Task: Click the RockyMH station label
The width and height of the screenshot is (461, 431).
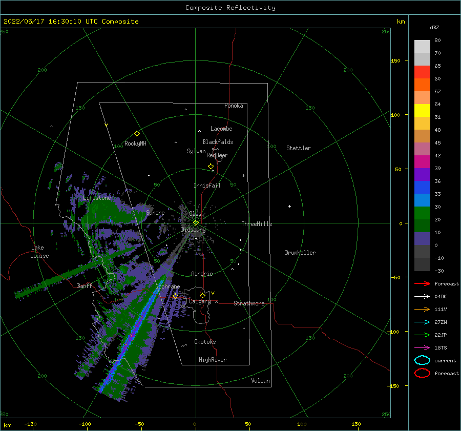Action: (135, 143)
